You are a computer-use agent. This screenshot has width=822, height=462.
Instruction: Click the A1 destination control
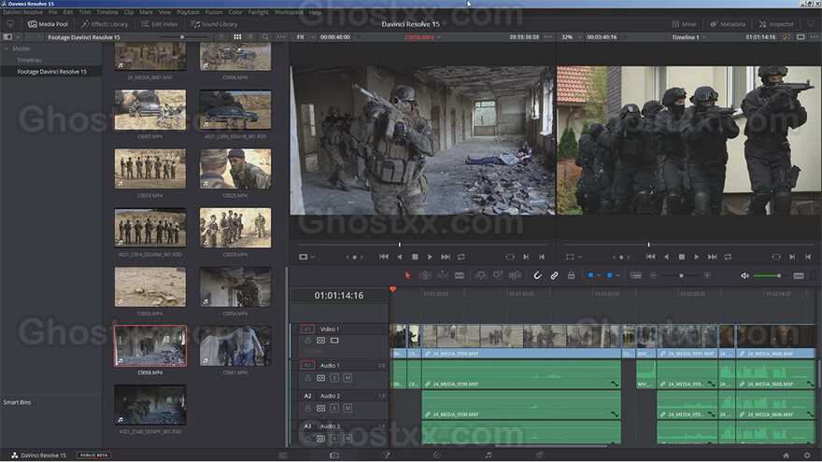click(307, 365)
